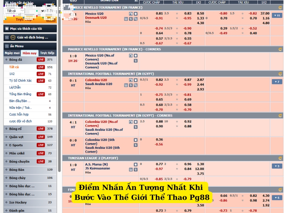Open live TV icon for Mexico U20 corners row
The width and height of the screenshot is (284, 213).
tap(131, 56)
